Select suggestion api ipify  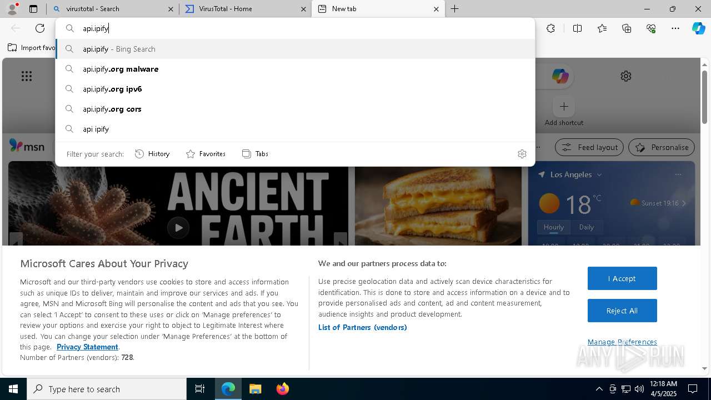click(x=296, y=129)
